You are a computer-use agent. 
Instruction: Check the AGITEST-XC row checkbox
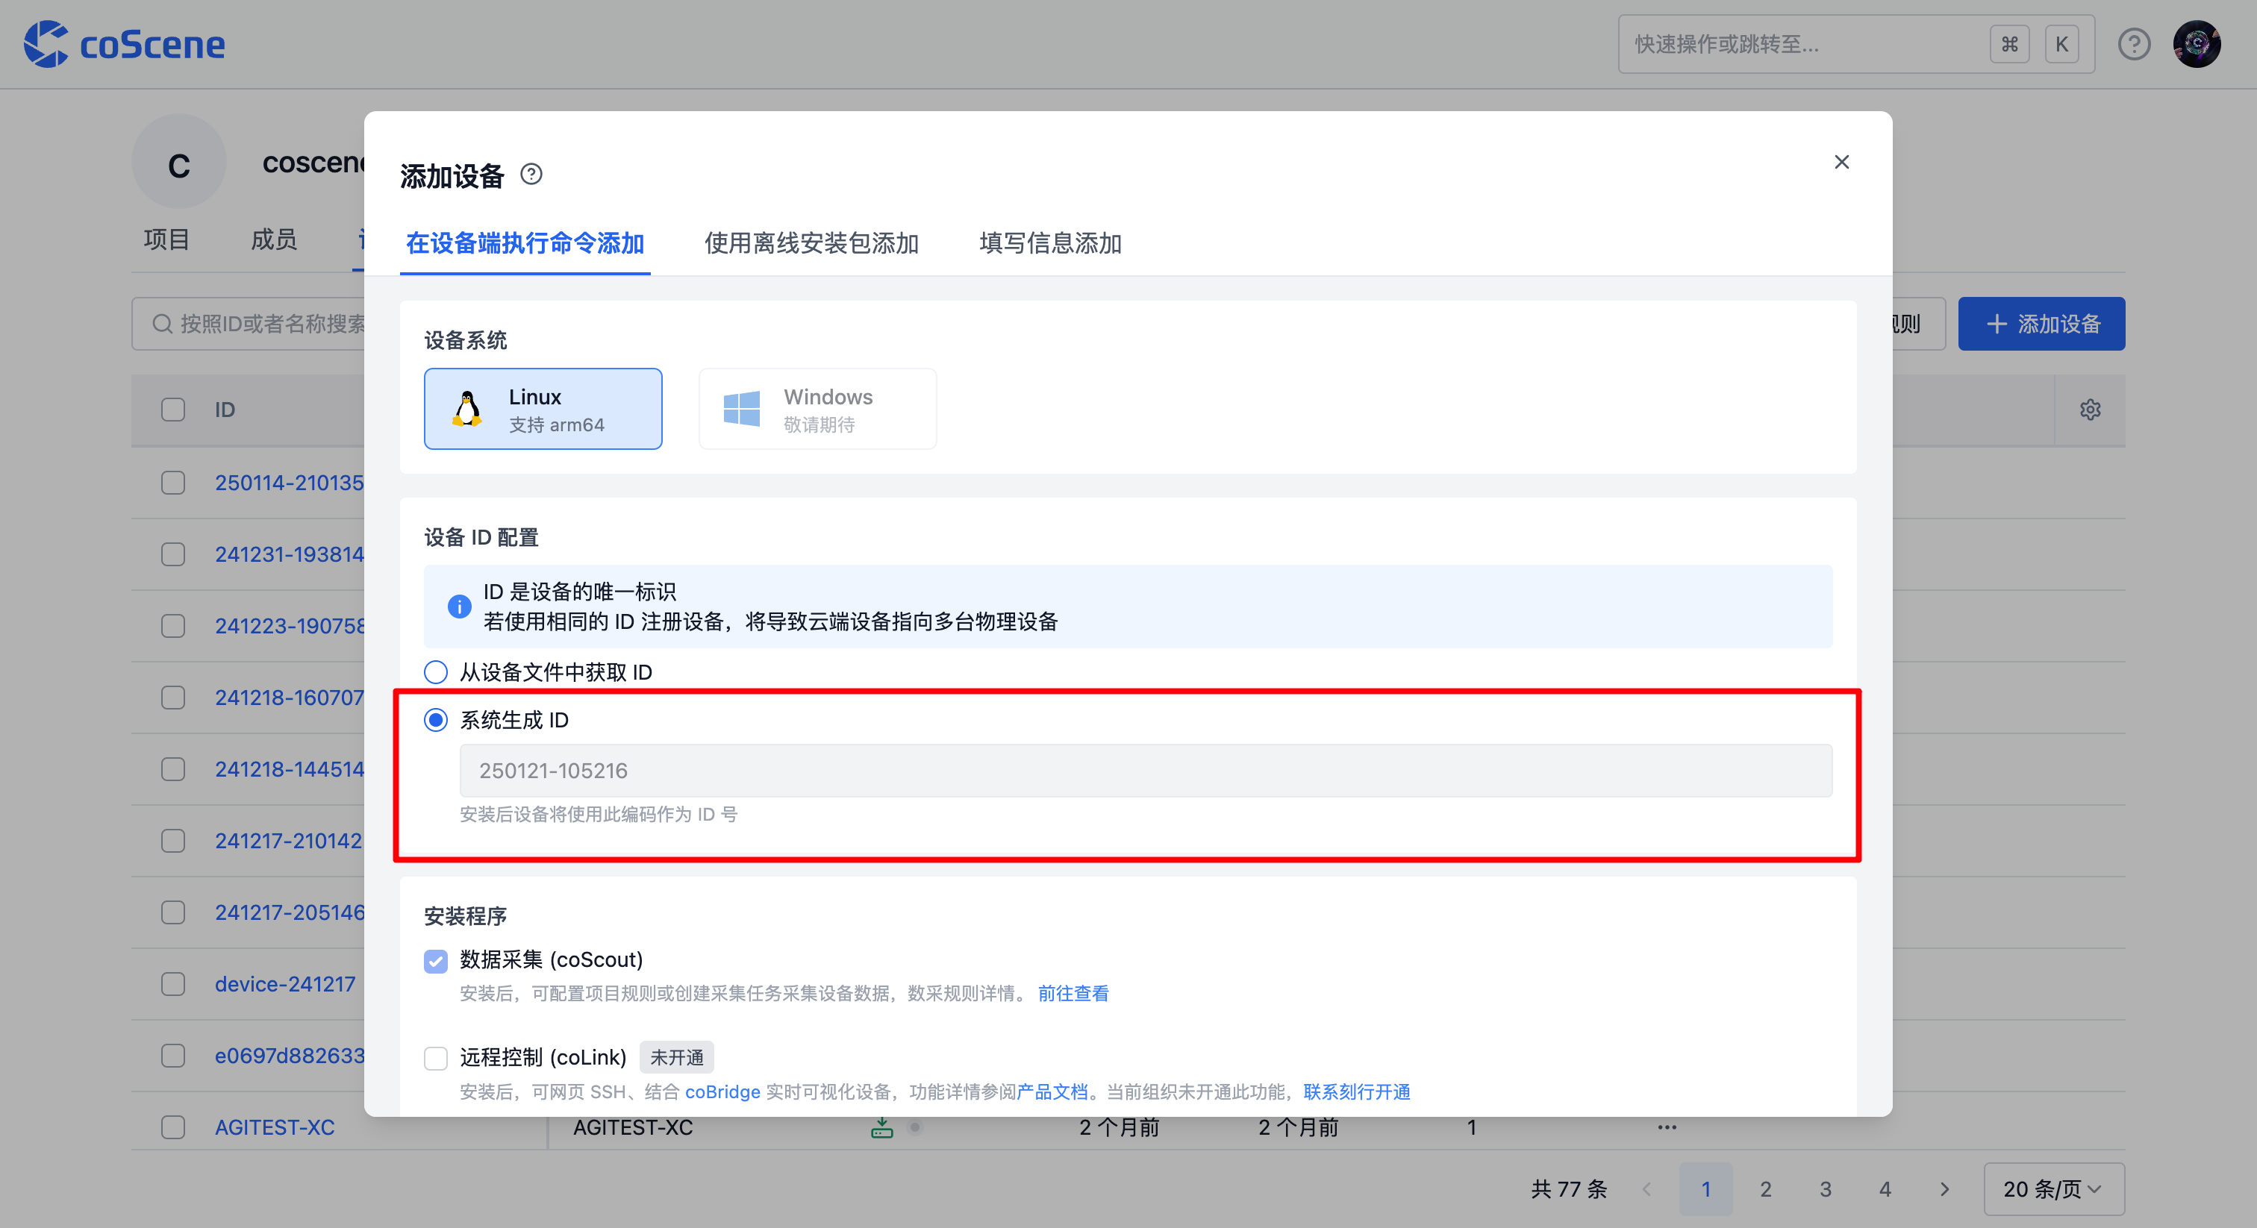point(173,1127)
